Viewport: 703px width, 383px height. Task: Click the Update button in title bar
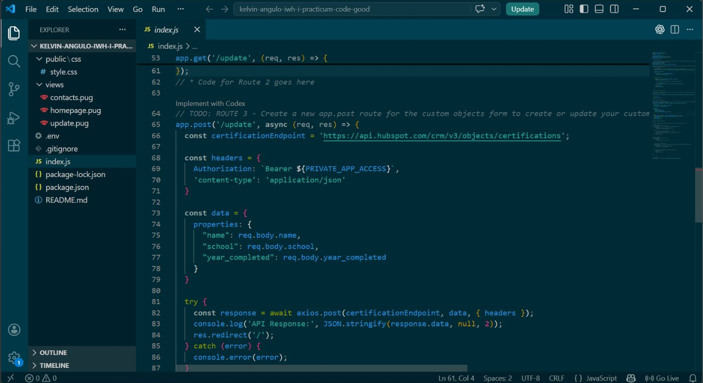(522, 9)
